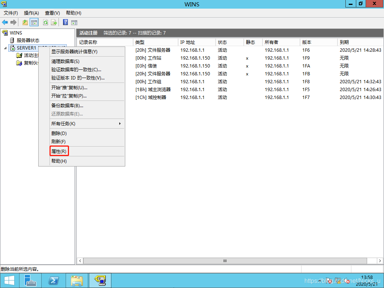Select the [00h] 工作站 record row
The image size is (384, 288).
pos(230,58)
